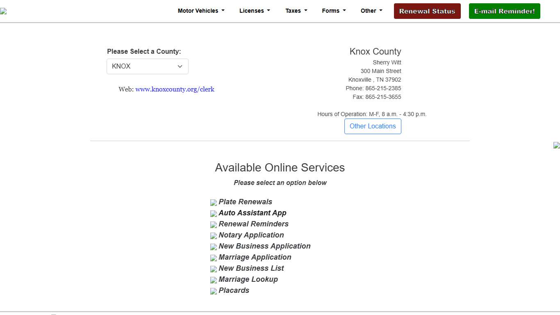
Task: Click the icon beside Plate Renewals
Action: [x=213, y=203]
